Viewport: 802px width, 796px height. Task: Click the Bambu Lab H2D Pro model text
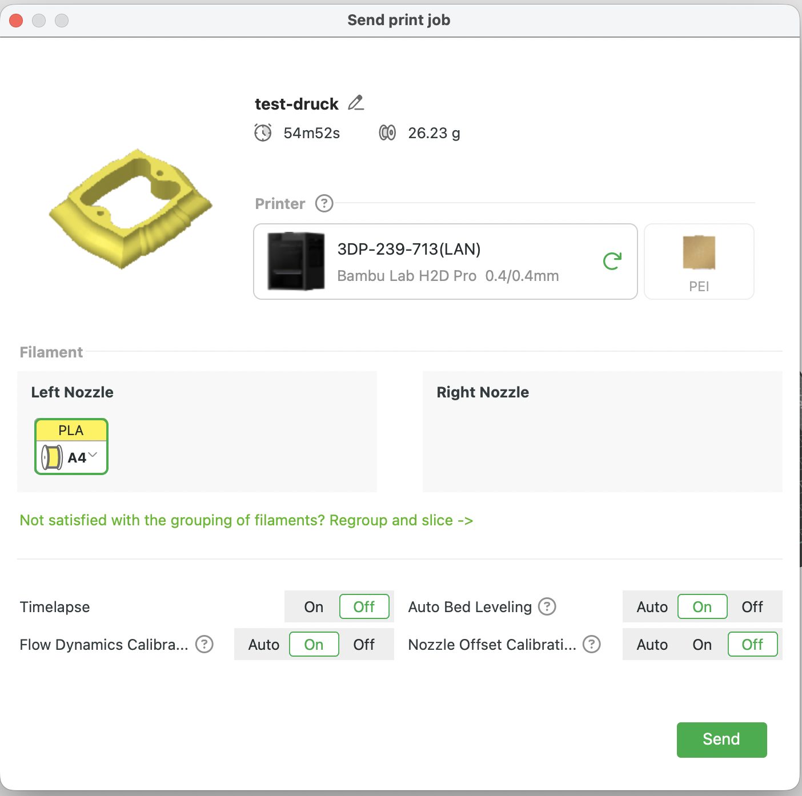407,276
